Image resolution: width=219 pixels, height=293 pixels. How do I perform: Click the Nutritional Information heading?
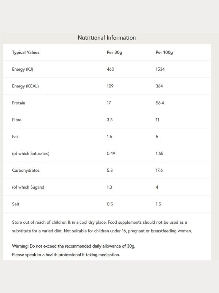(x=107, y=38)
